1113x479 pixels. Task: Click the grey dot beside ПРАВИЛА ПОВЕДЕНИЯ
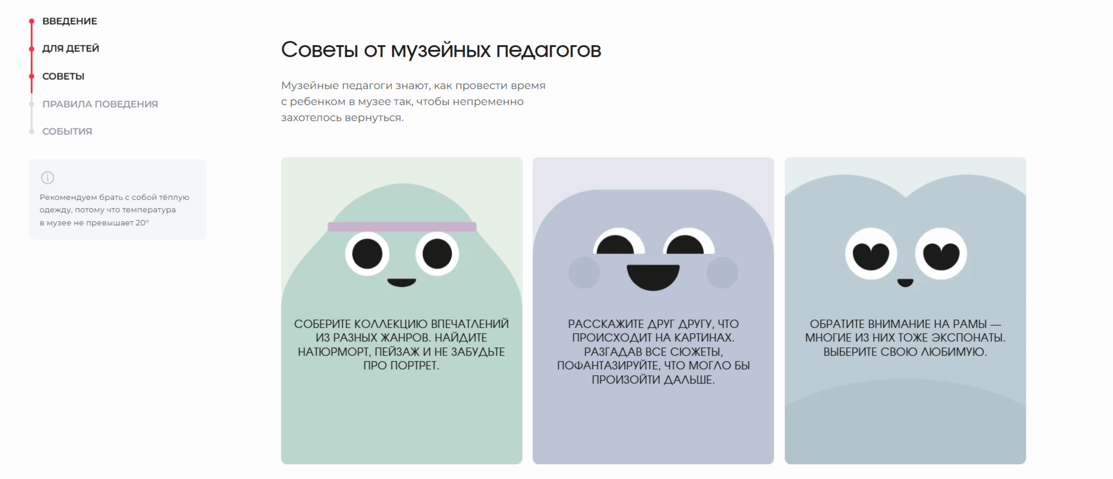pyautogui.click(x=31, y=104)
